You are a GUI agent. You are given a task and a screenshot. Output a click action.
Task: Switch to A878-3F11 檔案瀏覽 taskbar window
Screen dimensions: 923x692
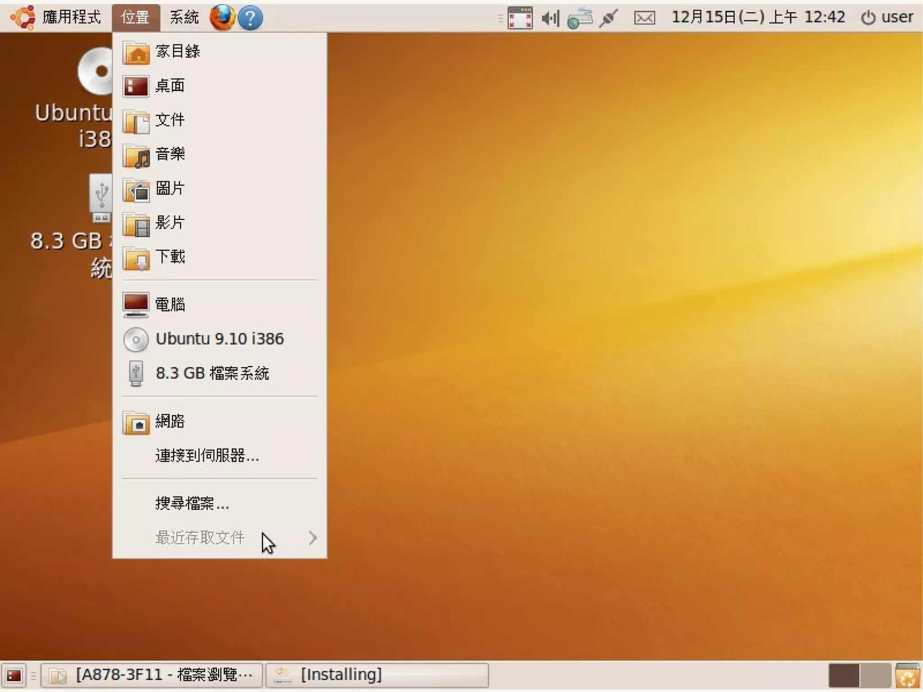[151, 675]
